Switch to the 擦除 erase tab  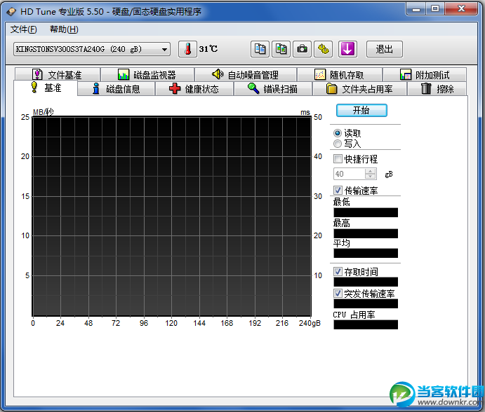(437, 89)
